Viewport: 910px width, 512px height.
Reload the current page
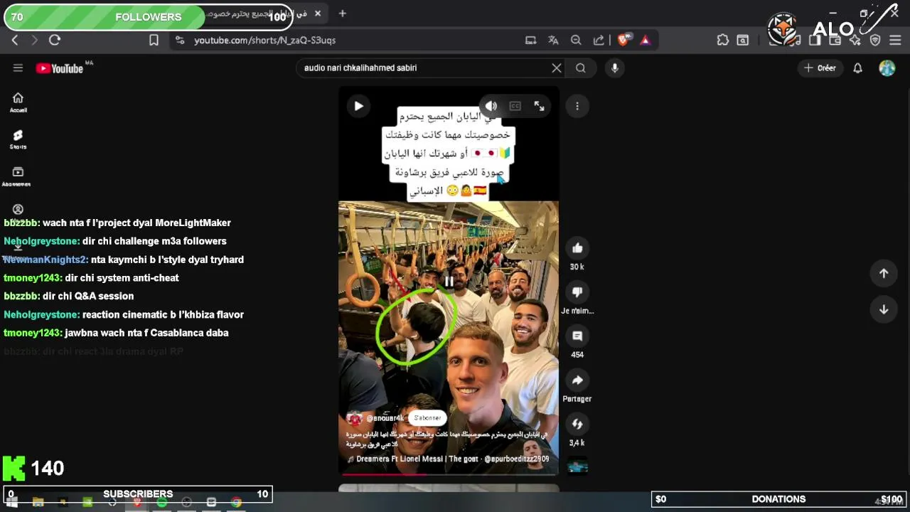[x=55, y=41]
